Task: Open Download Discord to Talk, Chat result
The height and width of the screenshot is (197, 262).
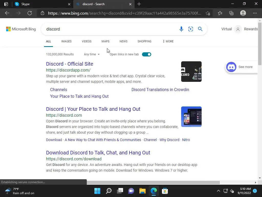Action: [x=98, y=153]
